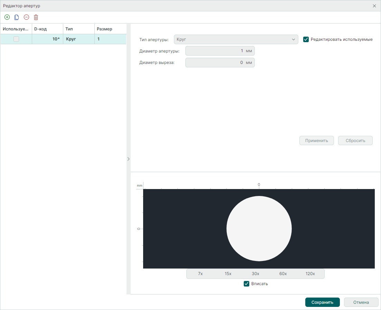The height and width of the screenshot is (310, 381).
Task: Click the 'Диаметр апертуры' input field
Action: click(x=215, y=51)
